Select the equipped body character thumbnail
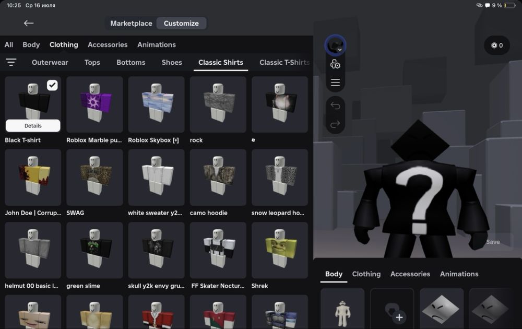 pyautogui.click(x=342, y=309)
